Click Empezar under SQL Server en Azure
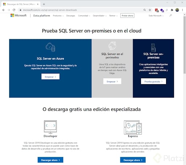Screen dimensions: 186x165 click(x=50, y=76)
